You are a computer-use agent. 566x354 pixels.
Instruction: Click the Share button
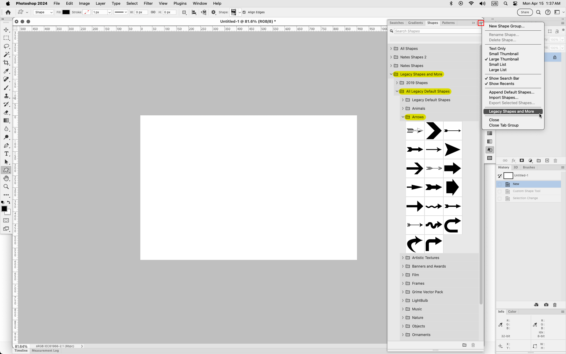coord(525,12)
